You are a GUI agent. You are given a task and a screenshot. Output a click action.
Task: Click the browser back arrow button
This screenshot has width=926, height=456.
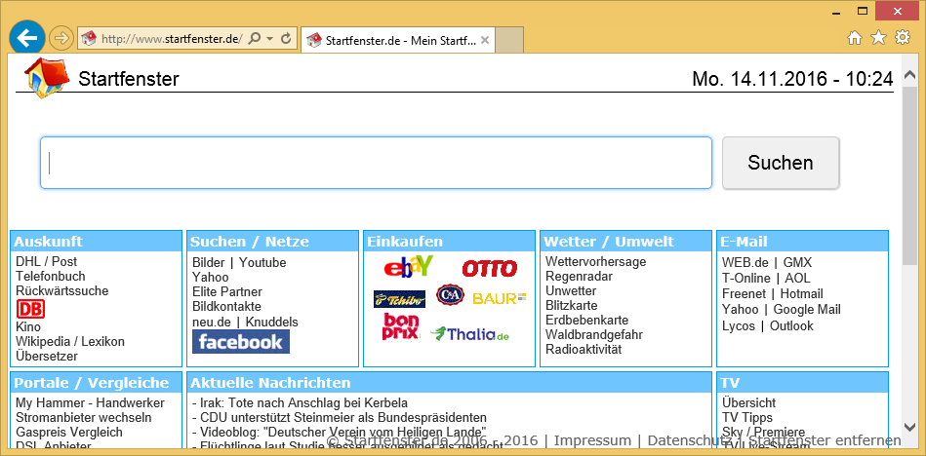26,38
